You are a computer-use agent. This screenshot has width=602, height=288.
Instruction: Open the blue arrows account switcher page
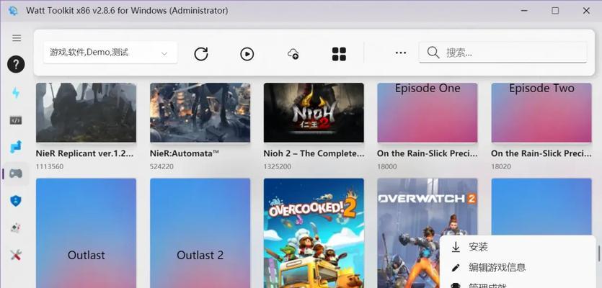point(16,147)
